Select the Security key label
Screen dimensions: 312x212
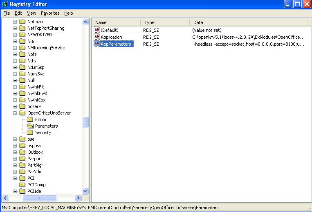point(43,132)
